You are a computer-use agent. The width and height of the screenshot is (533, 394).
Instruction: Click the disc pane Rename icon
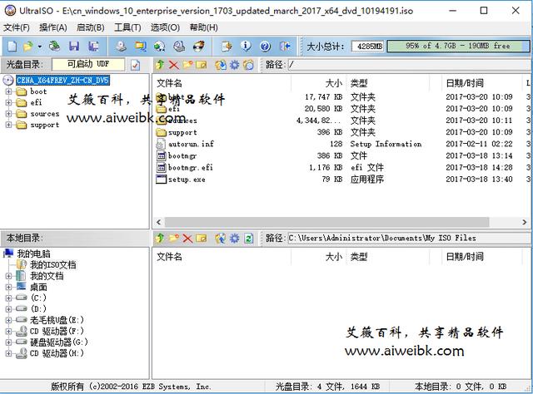click(x=201, y=65)
